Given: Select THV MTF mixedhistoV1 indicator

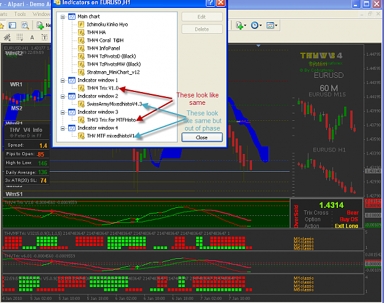Looking at the screenshot, I should click(x=111, y=136).
